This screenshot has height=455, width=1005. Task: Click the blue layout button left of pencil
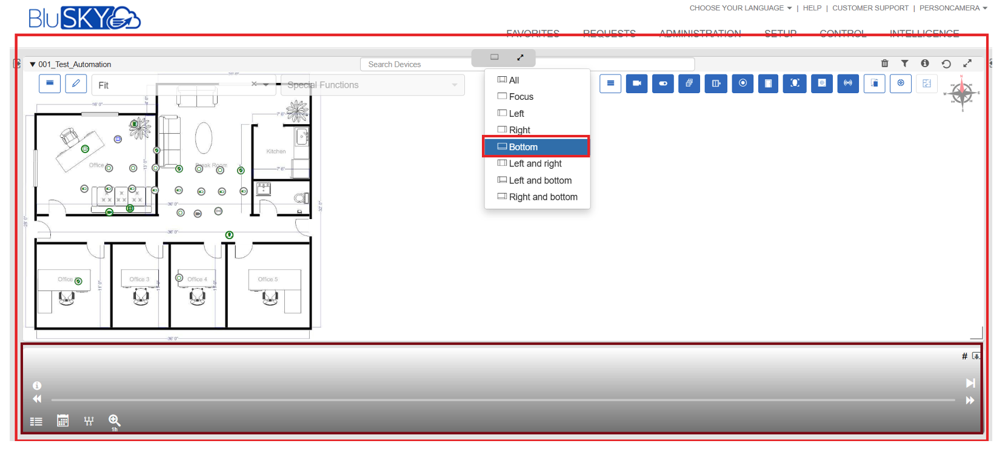pyautogui.click(x=50, y=83)
